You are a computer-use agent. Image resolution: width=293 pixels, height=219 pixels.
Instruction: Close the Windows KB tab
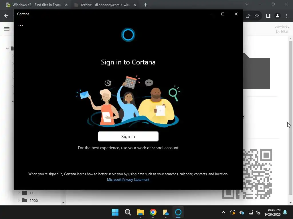click(66, 5)
